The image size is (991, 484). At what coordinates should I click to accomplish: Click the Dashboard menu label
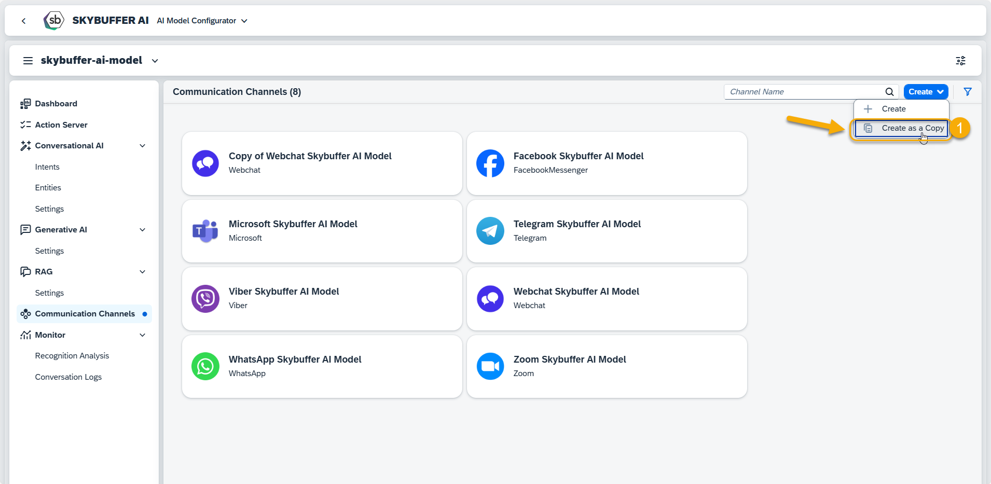(56, 104)
